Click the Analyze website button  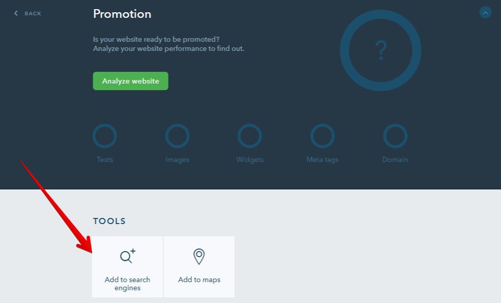[x=130, y=81]
